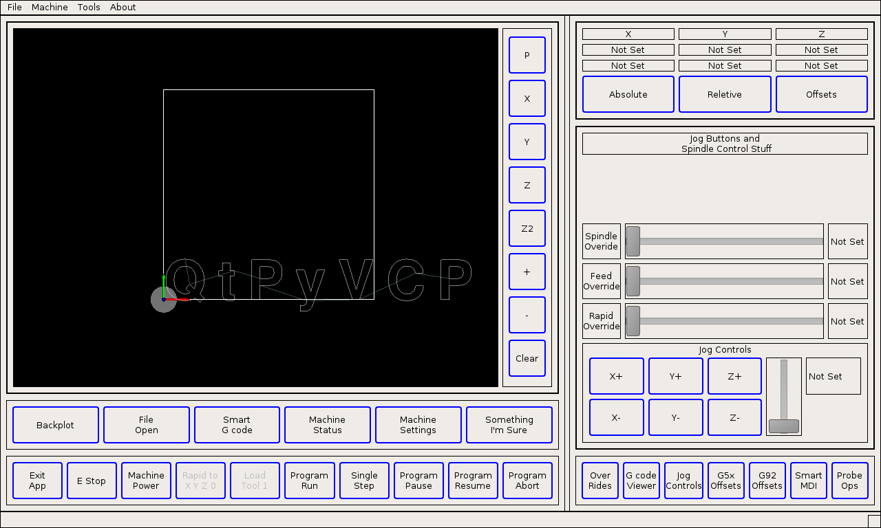Screen dimensions: 881x528
Task: Click the Something I'm Sure button
Action: [x=509, y=425]
